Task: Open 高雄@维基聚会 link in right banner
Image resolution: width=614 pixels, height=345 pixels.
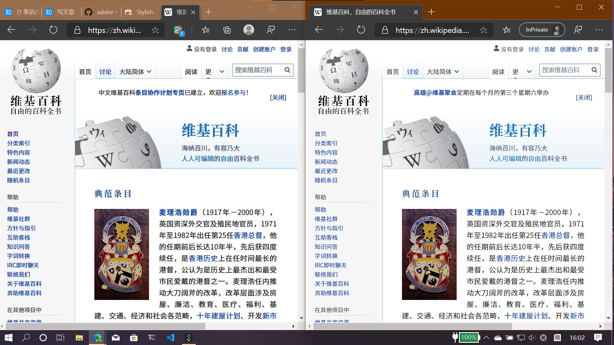Action: pos(435,93)
